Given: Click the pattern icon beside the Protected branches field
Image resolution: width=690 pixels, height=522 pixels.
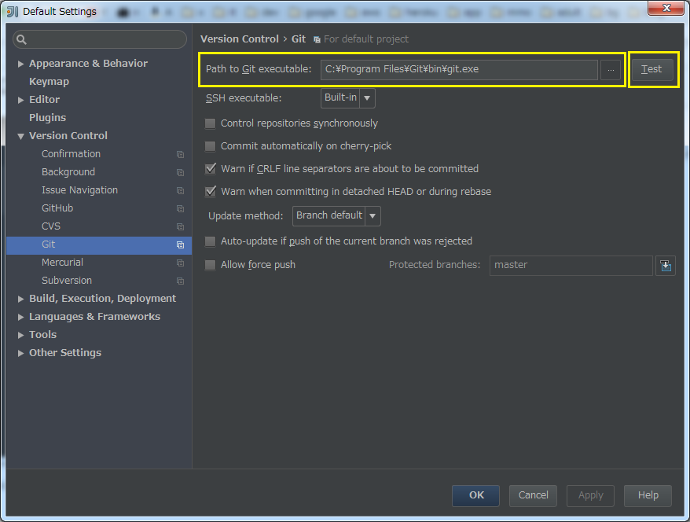Looking at the screenshot, I should point(666,266).
